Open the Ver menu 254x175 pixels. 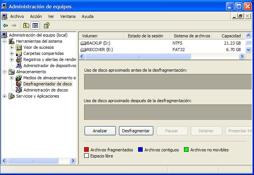51,16
